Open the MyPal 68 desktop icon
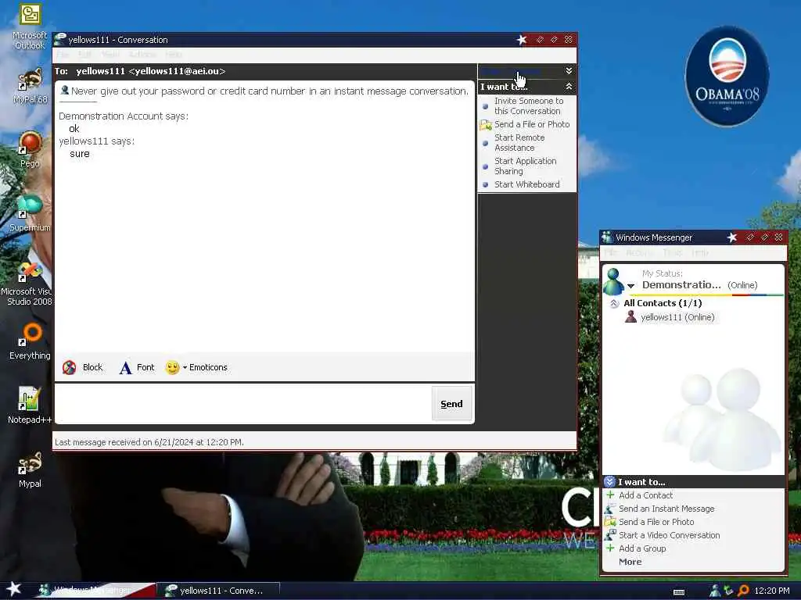Viewport: 801px width, 600px height. [30, 87]
